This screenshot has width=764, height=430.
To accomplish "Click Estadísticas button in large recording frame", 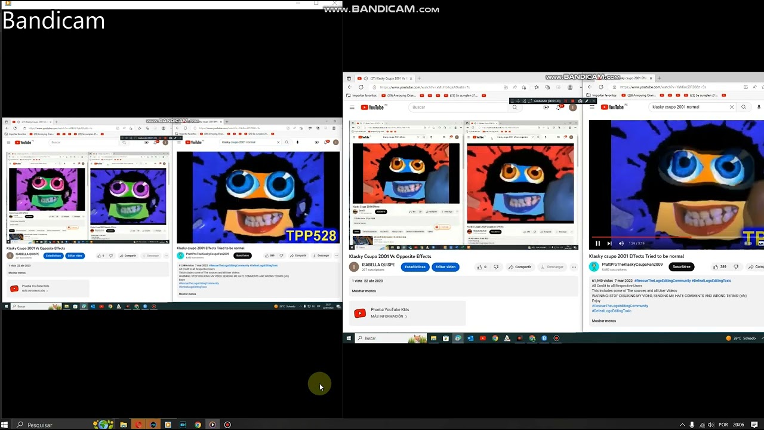I will click(415, 267).
